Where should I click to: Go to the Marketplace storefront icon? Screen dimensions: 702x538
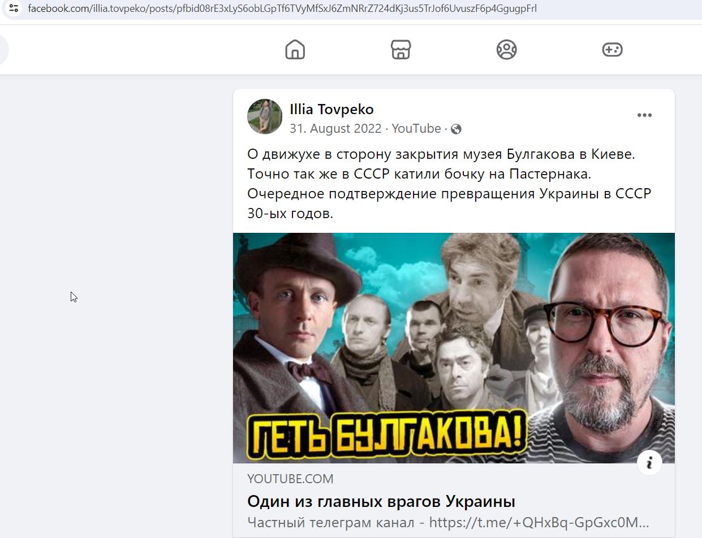400,50
